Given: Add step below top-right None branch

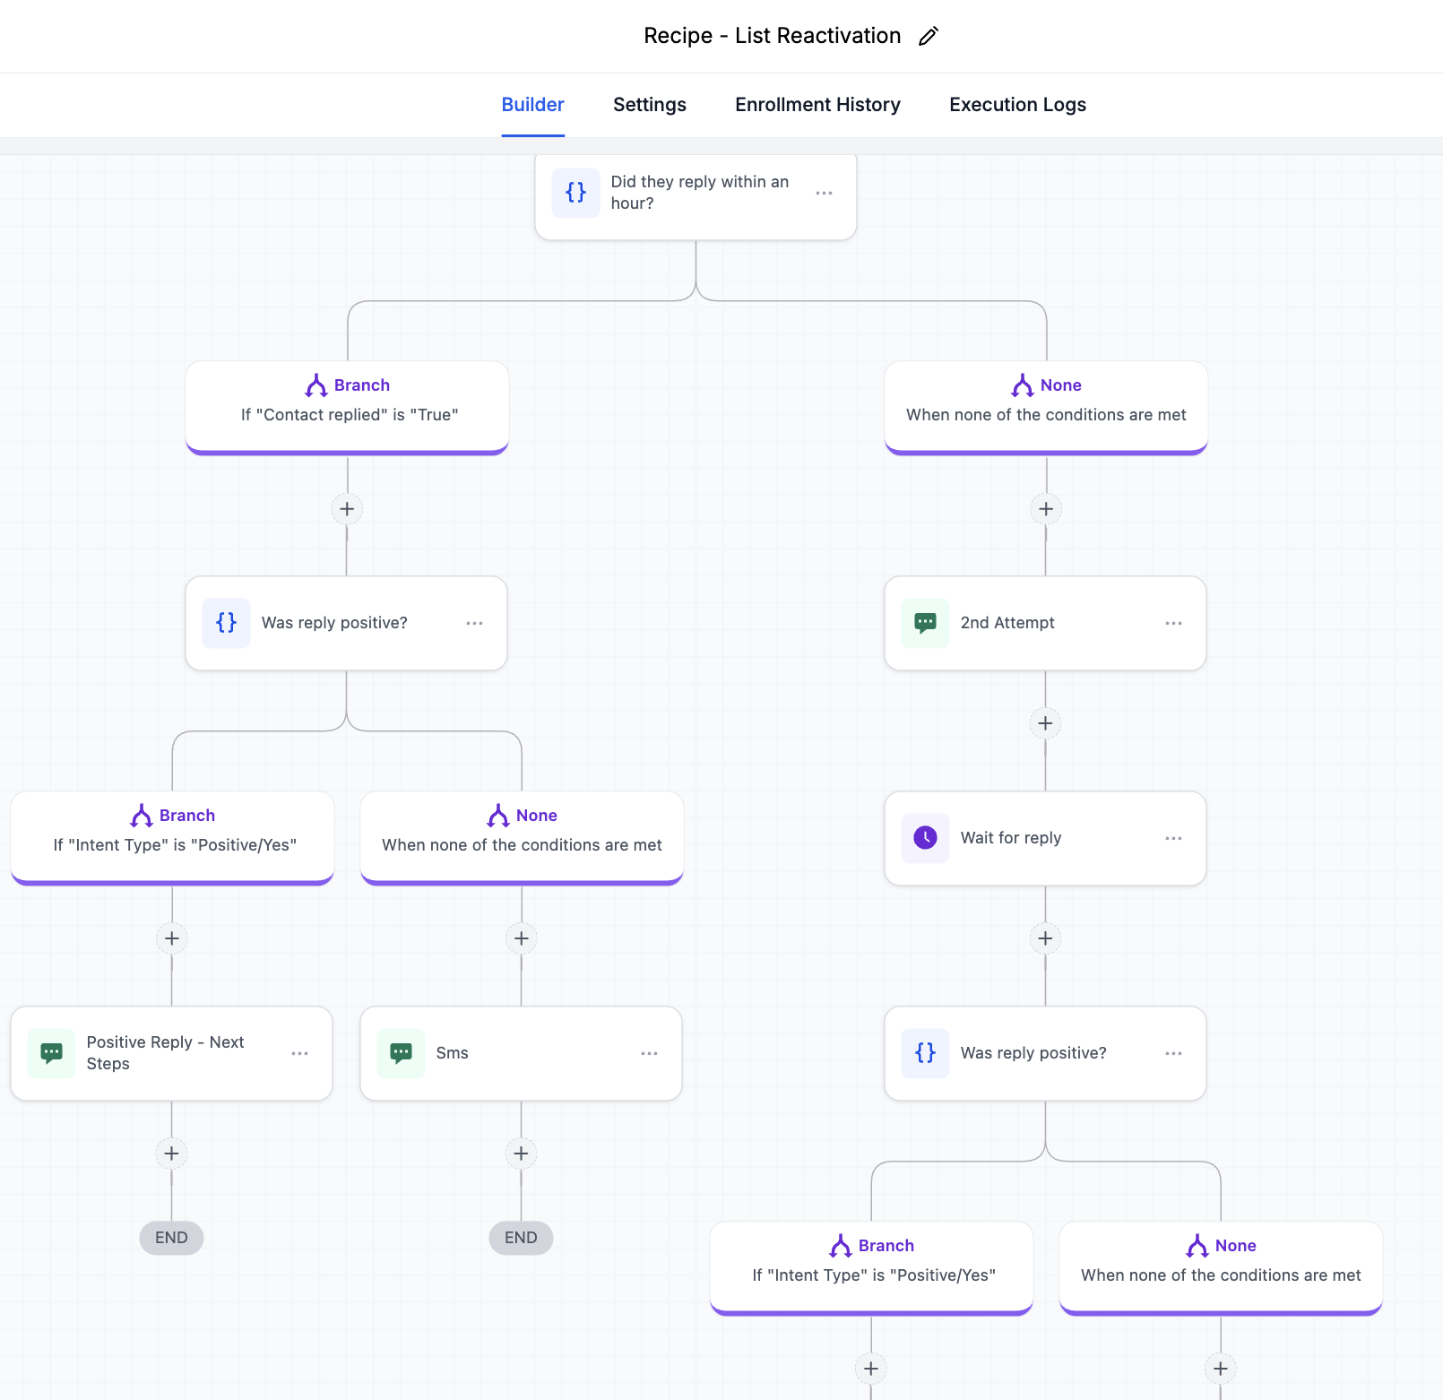Looking at the screenshot, I should (1046, 509).
